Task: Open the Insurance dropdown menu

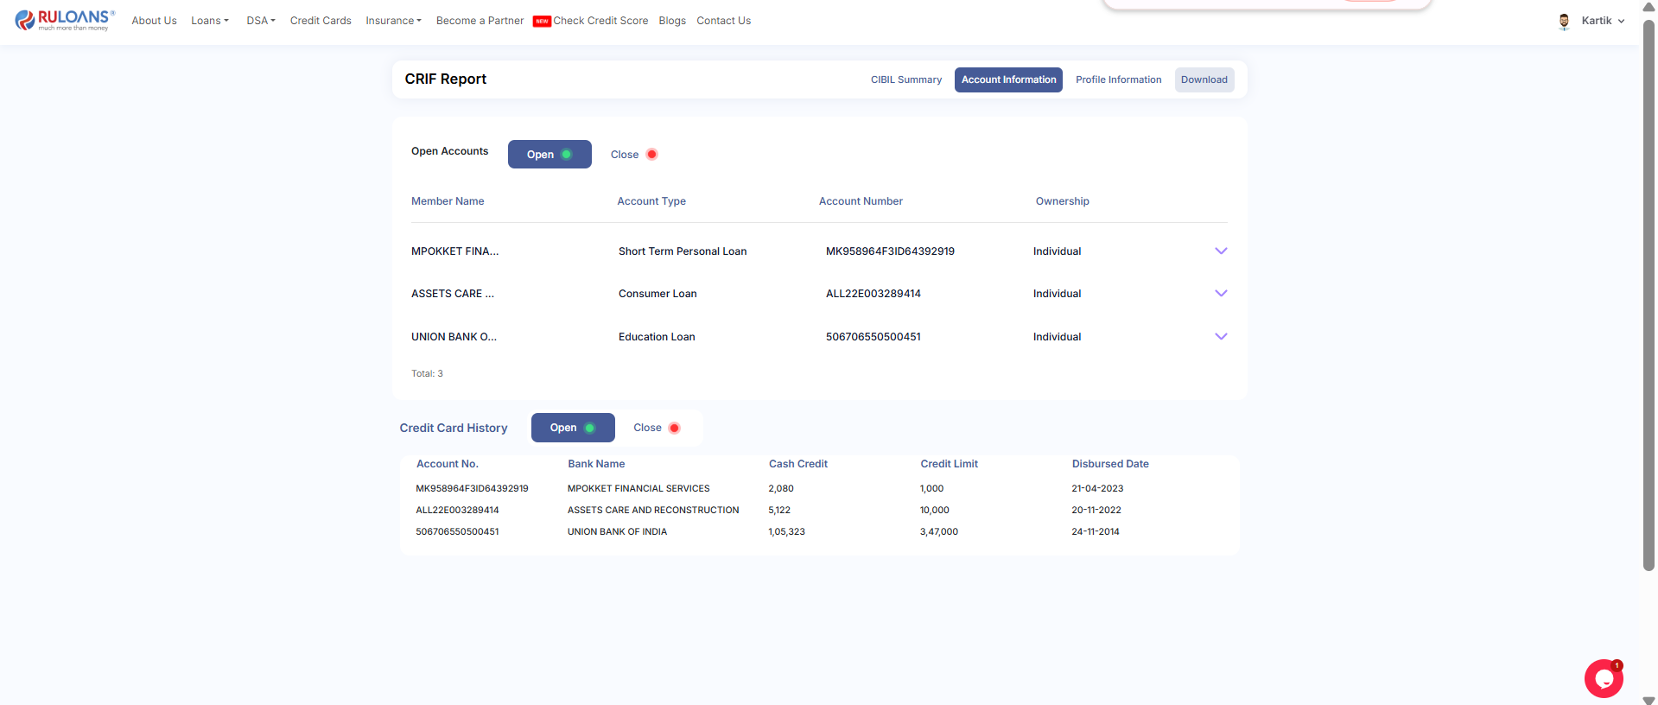Action: point(393,21)
